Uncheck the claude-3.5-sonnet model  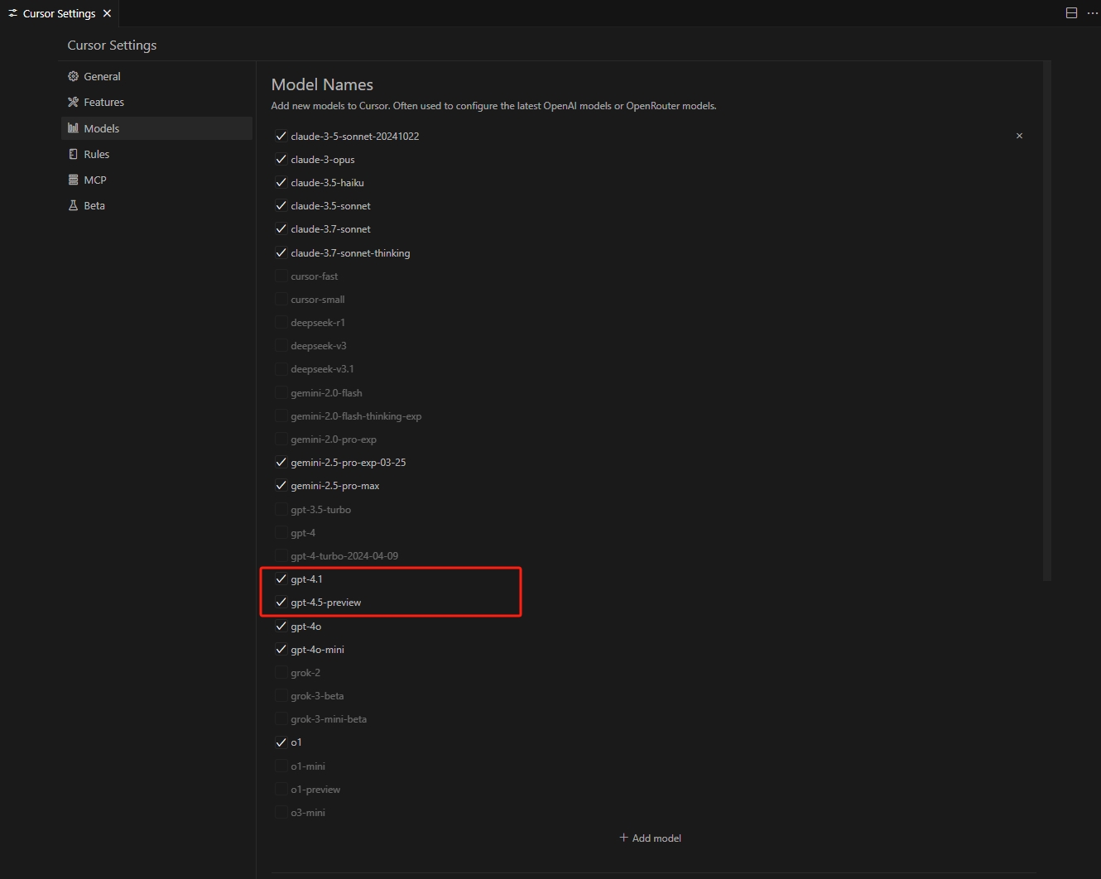[281, 205]
